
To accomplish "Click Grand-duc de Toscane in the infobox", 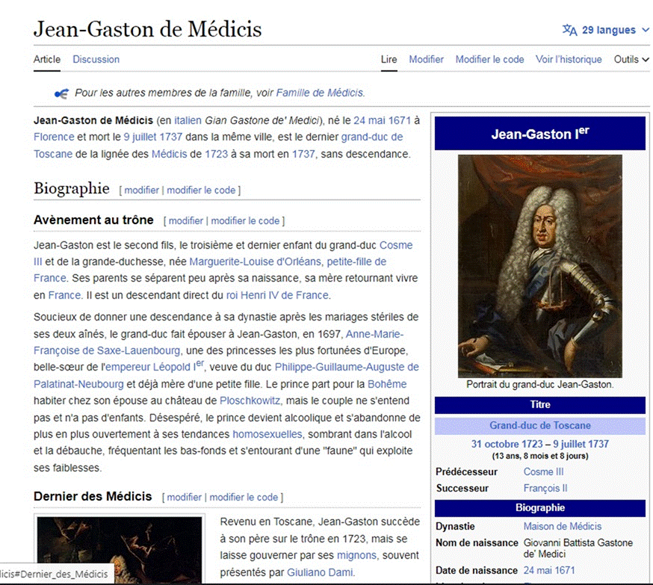I will (x=539, y=426).
